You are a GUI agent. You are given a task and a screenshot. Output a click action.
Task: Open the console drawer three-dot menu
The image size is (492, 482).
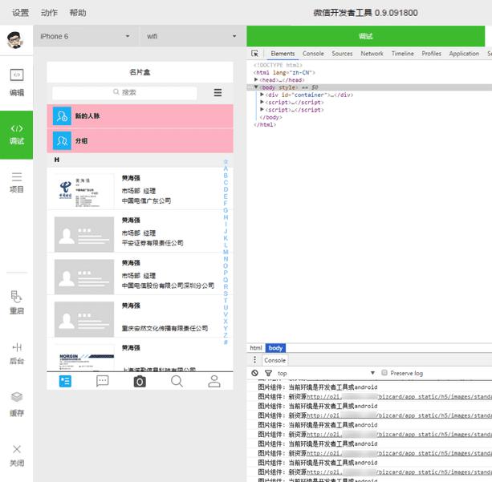(x=254, y=360)
